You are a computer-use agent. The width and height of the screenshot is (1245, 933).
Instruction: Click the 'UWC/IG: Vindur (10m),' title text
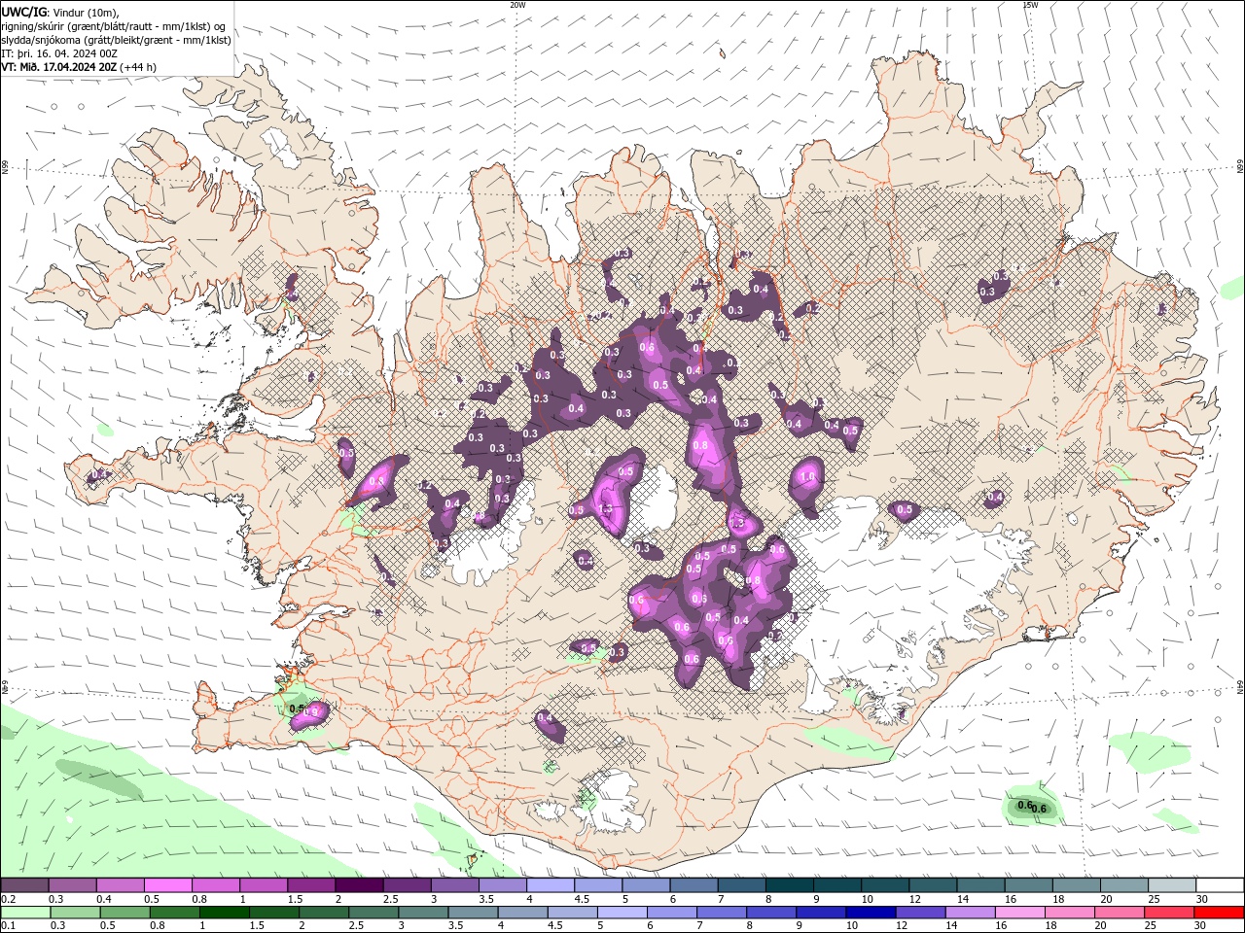[x=60, y=12]
